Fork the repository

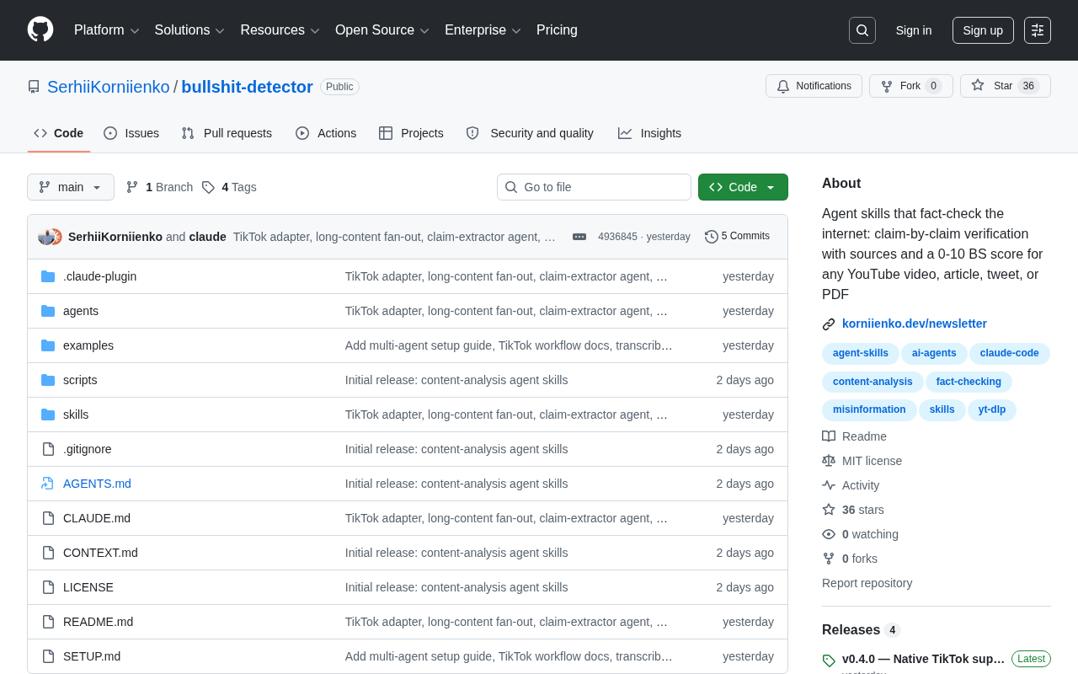pyautogui.click(x=911, y=86)
